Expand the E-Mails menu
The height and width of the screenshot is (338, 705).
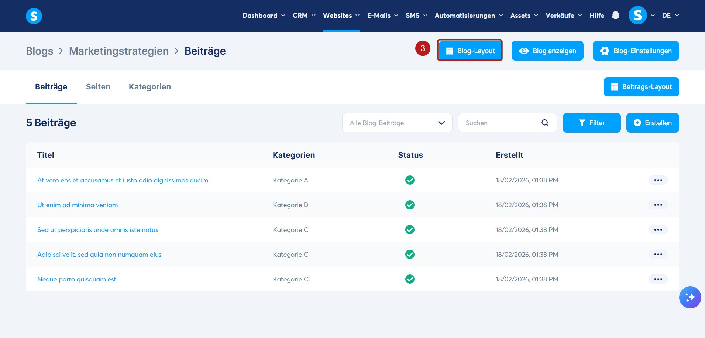[383, 16]
